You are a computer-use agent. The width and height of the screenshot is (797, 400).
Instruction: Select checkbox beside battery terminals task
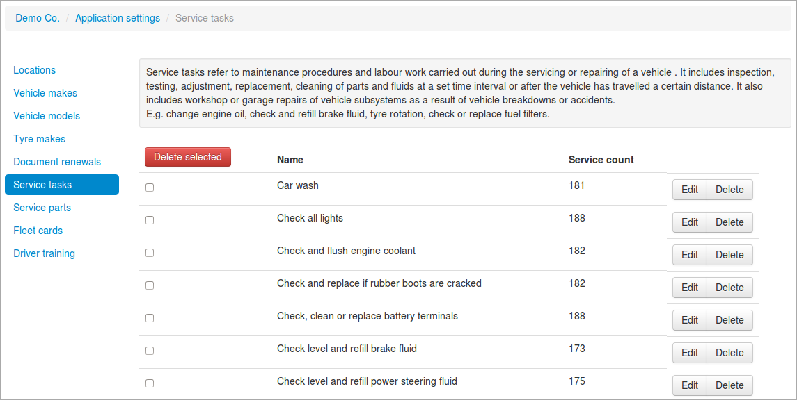150,318
